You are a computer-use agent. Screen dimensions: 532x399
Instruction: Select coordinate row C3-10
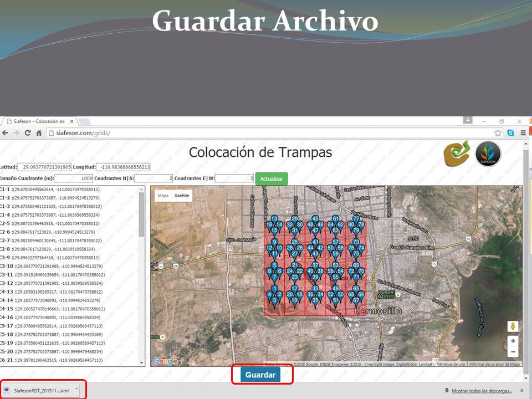coord(51,267)
